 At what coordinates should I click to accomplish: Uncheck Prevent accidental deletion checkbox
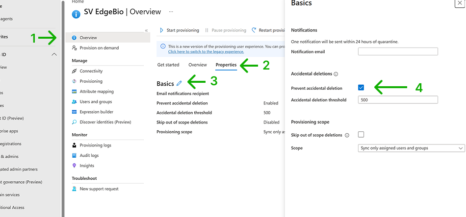tap(361, 88)
